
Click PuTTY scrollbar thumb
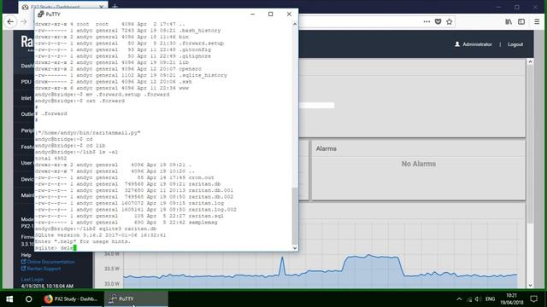tap(295, 216)
